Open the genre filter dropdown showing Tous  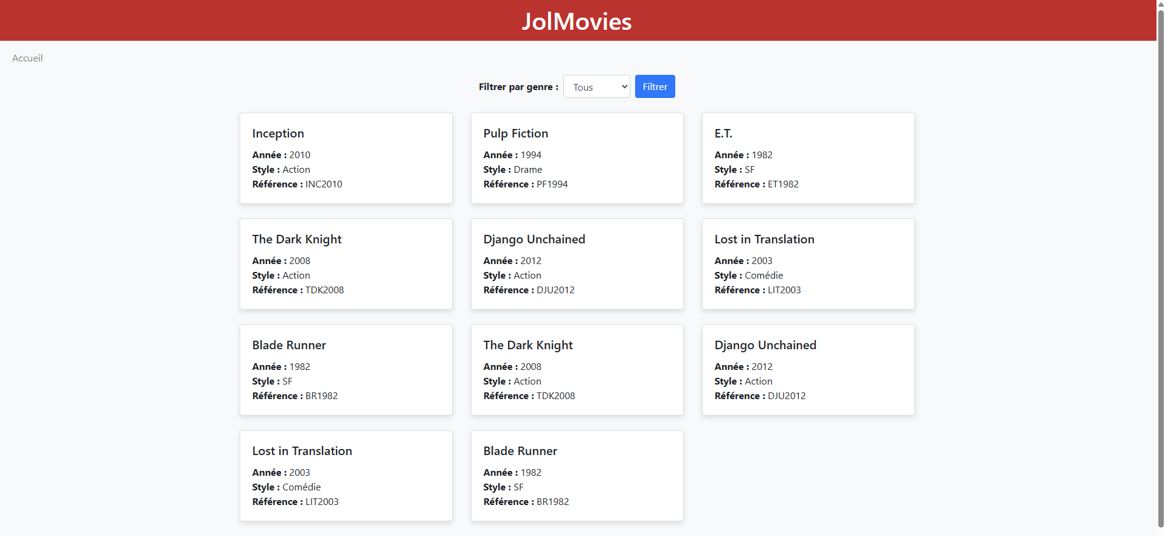coord(596,86)
